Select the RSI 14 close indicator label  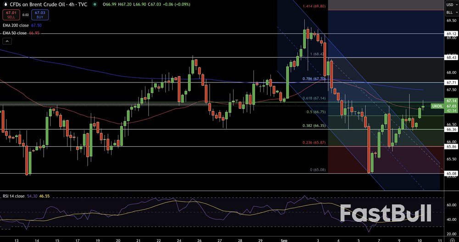tap(14, 196)
